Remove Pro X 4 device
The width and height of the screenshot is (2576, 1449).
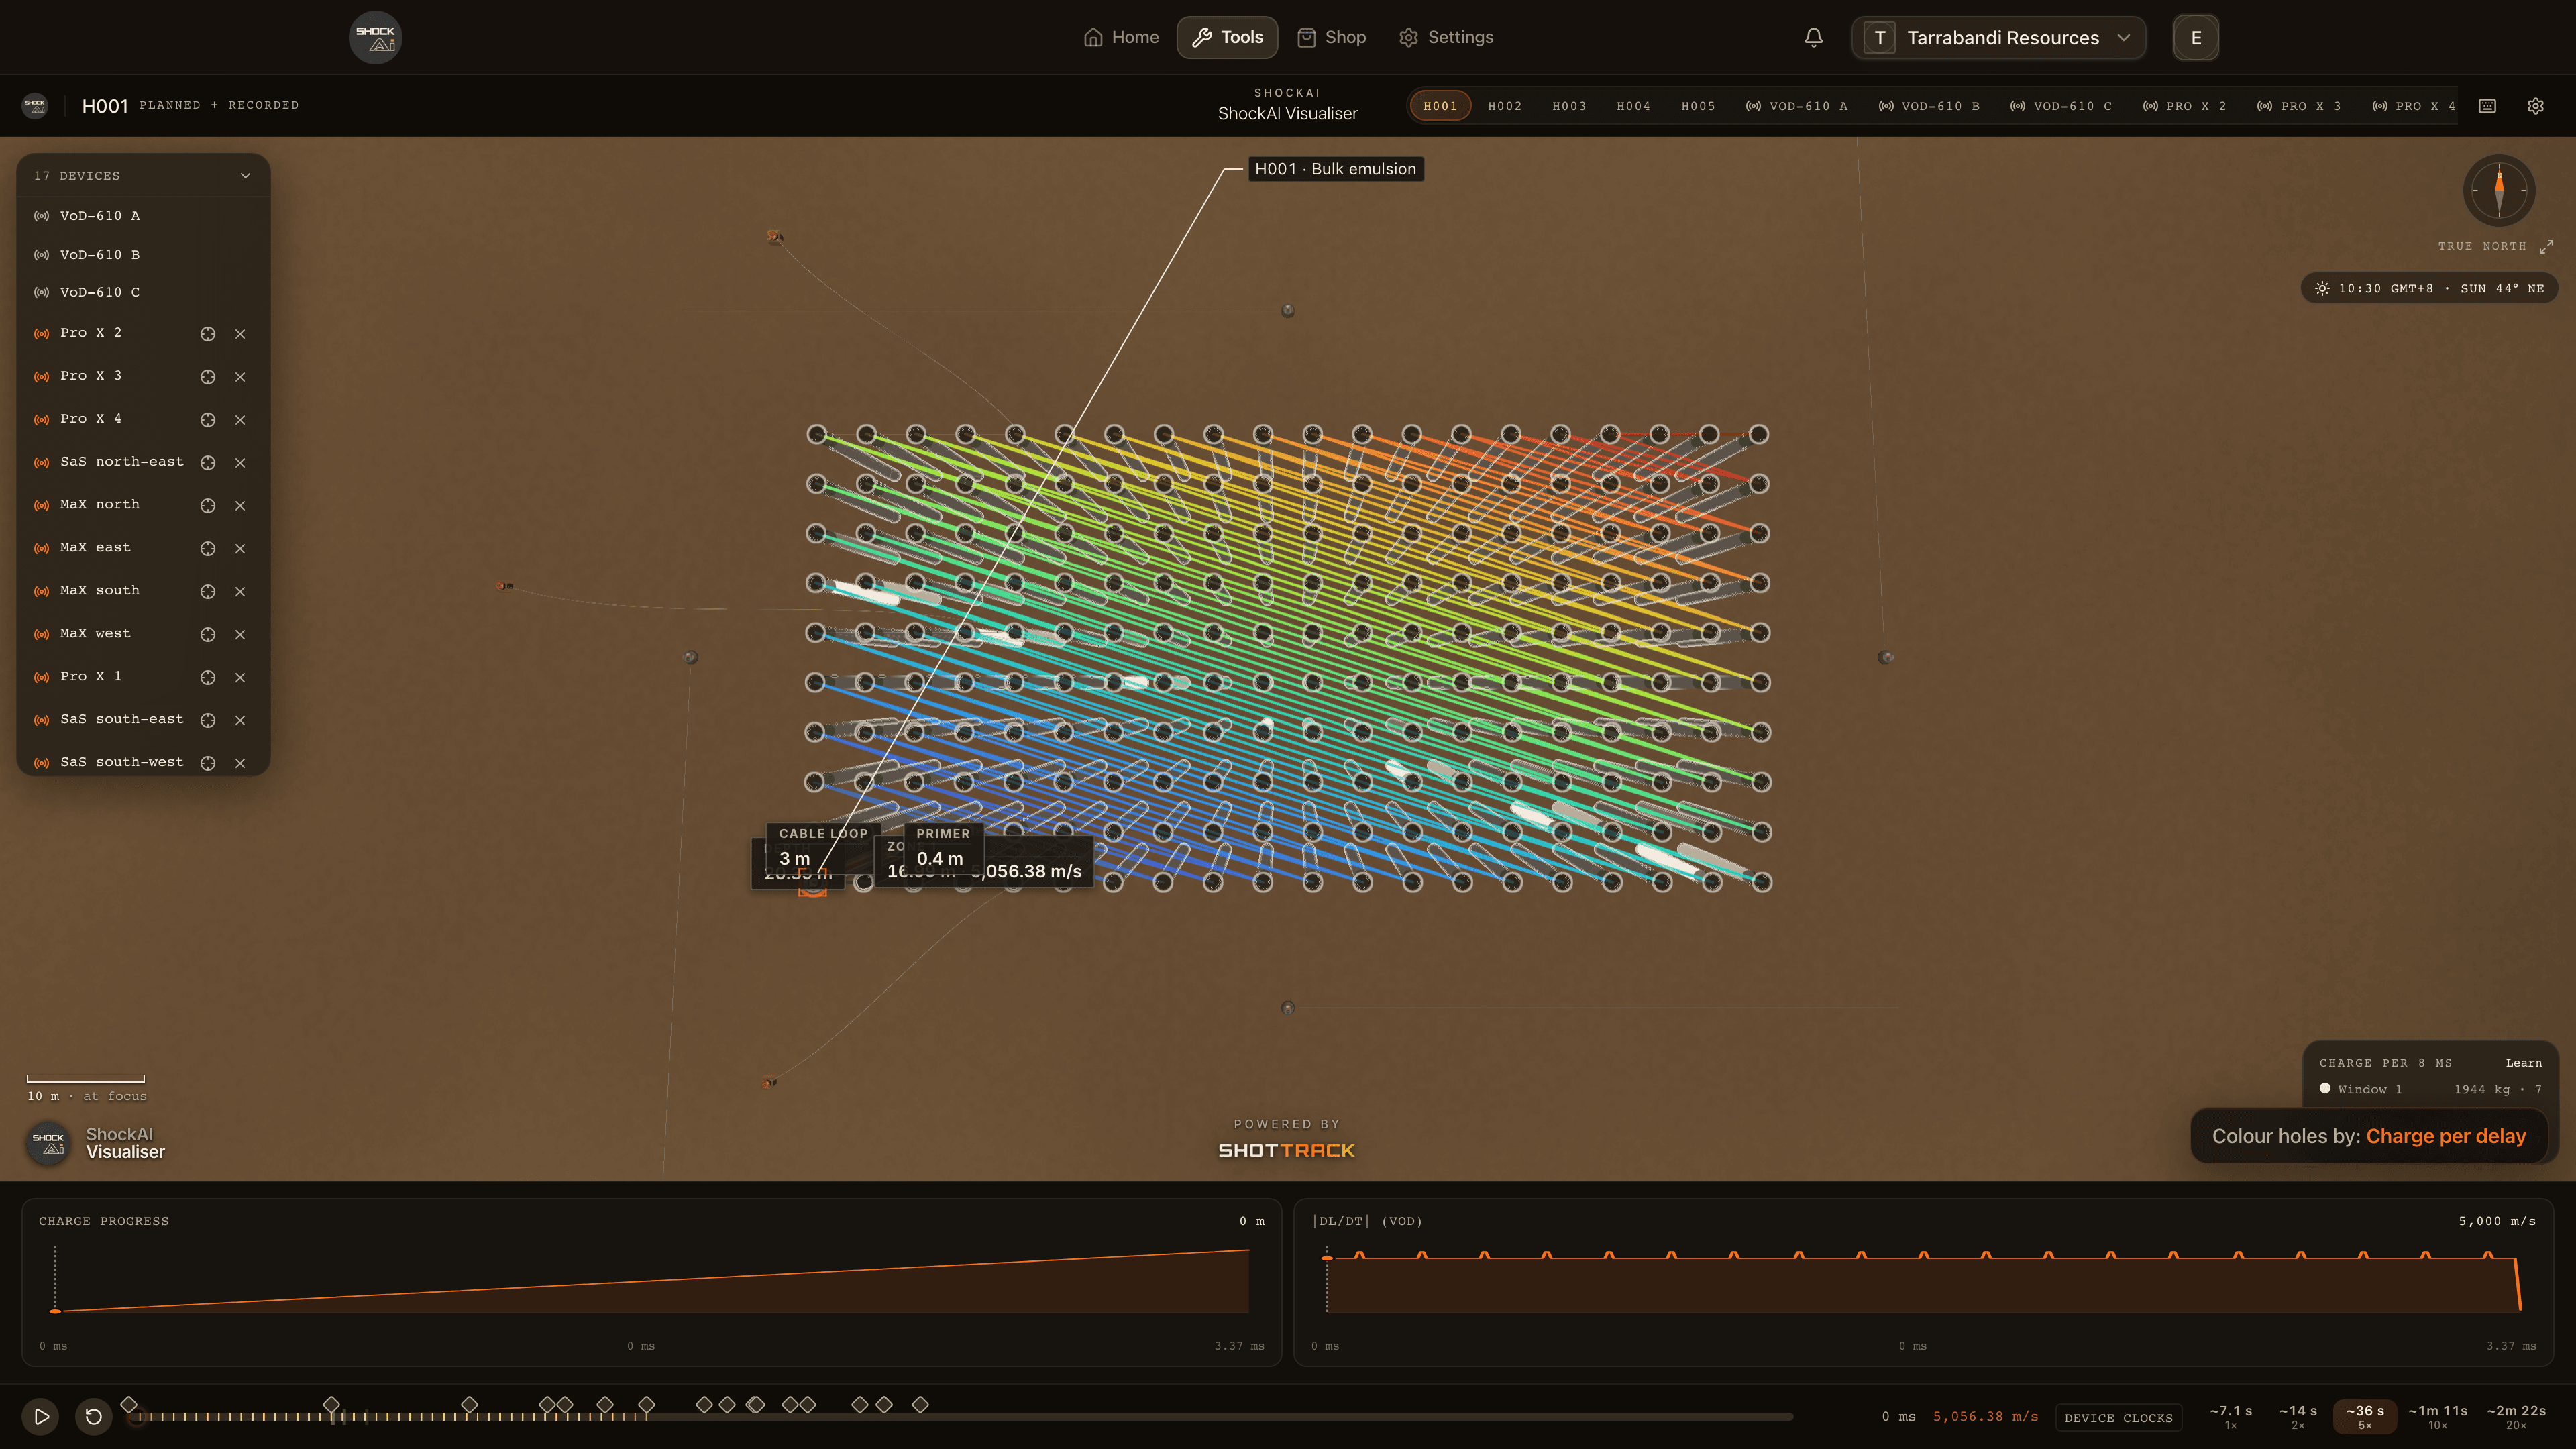[x=240, y=420]
